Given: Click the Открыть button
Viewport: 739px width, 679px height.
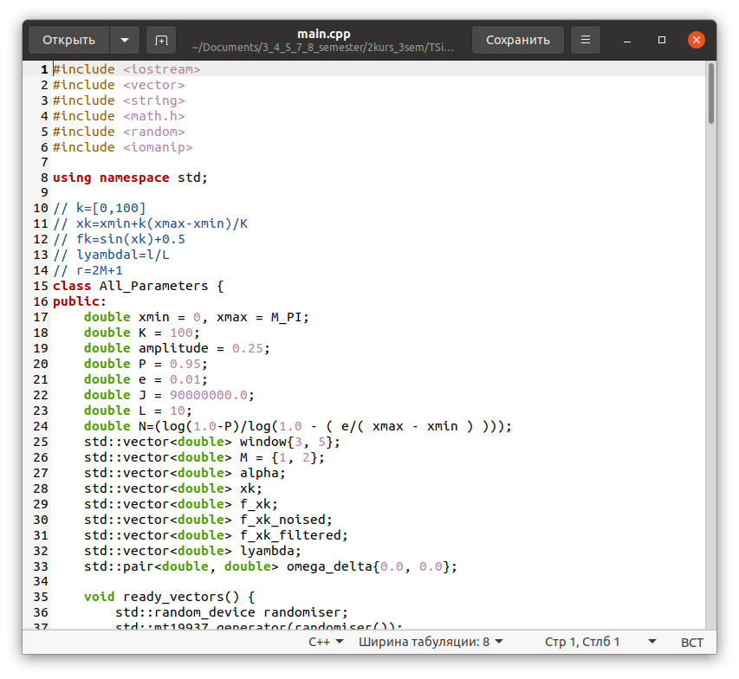Looking at the screenshot, I should 68,40.
